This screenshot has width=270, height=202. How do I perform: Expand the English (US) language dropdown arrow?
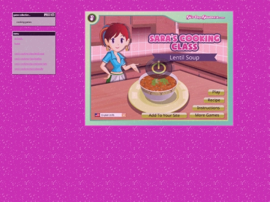(124, 115)
